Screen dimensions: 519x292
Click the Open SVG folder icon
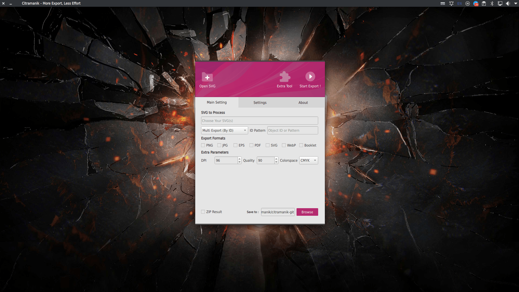pyautogui.click(x=207, y=77)
